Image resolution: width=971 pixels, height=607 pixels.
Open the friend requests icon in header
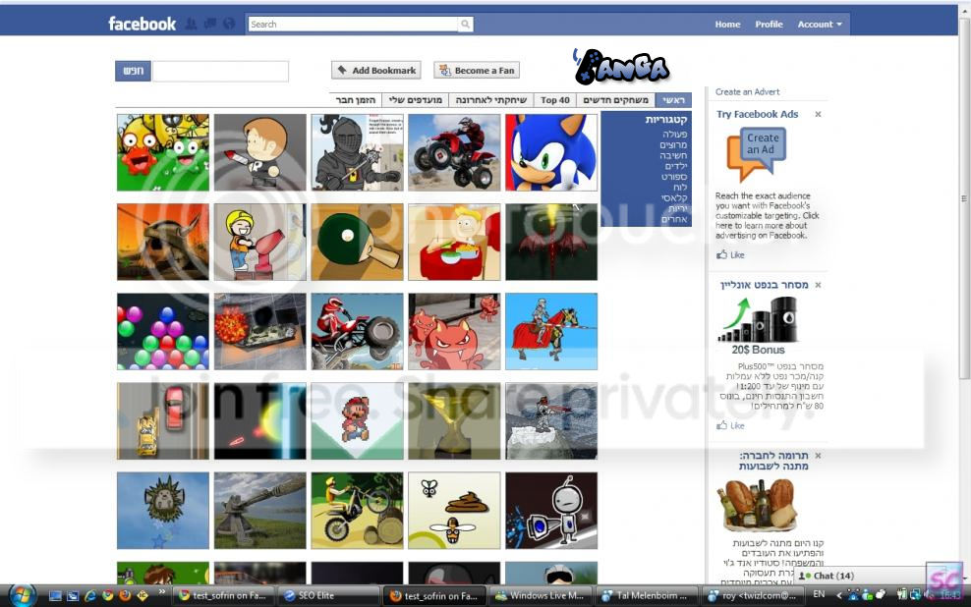[x=191, y=24]
